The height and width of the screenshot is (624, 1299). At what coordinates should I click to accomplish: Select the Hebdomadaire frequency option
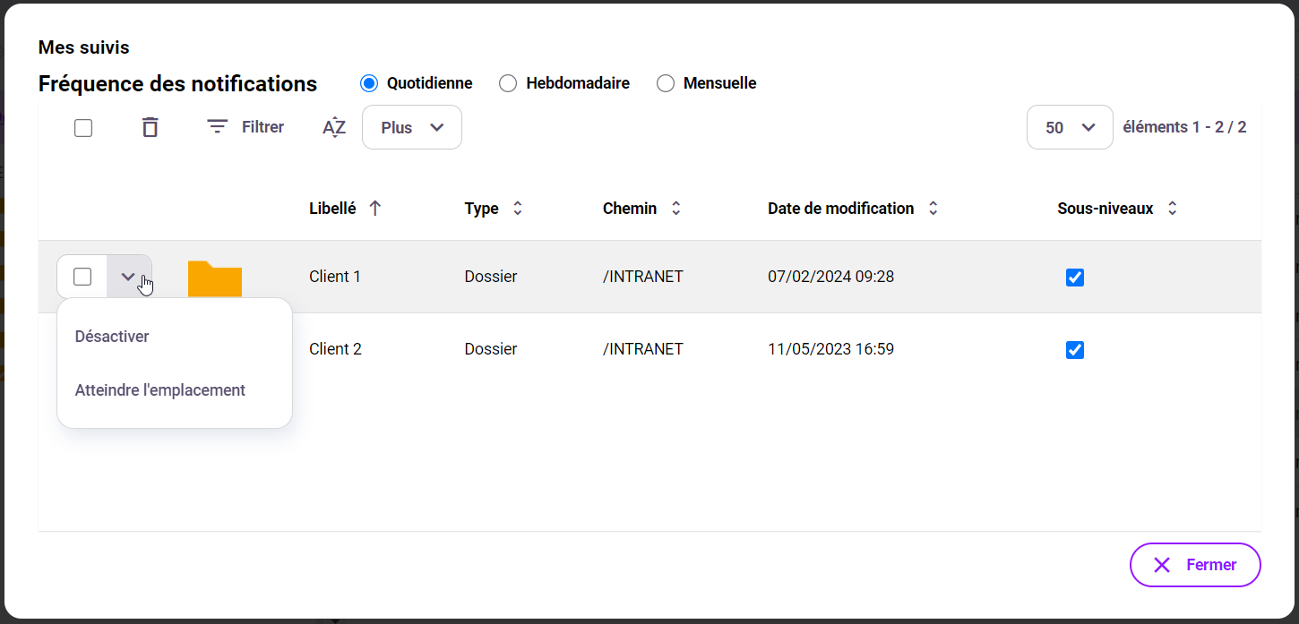(508, 83)
